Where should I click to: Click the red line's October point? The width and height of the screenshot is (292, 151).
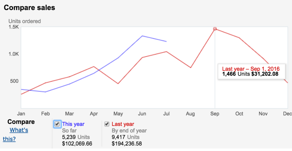point(239,38)
